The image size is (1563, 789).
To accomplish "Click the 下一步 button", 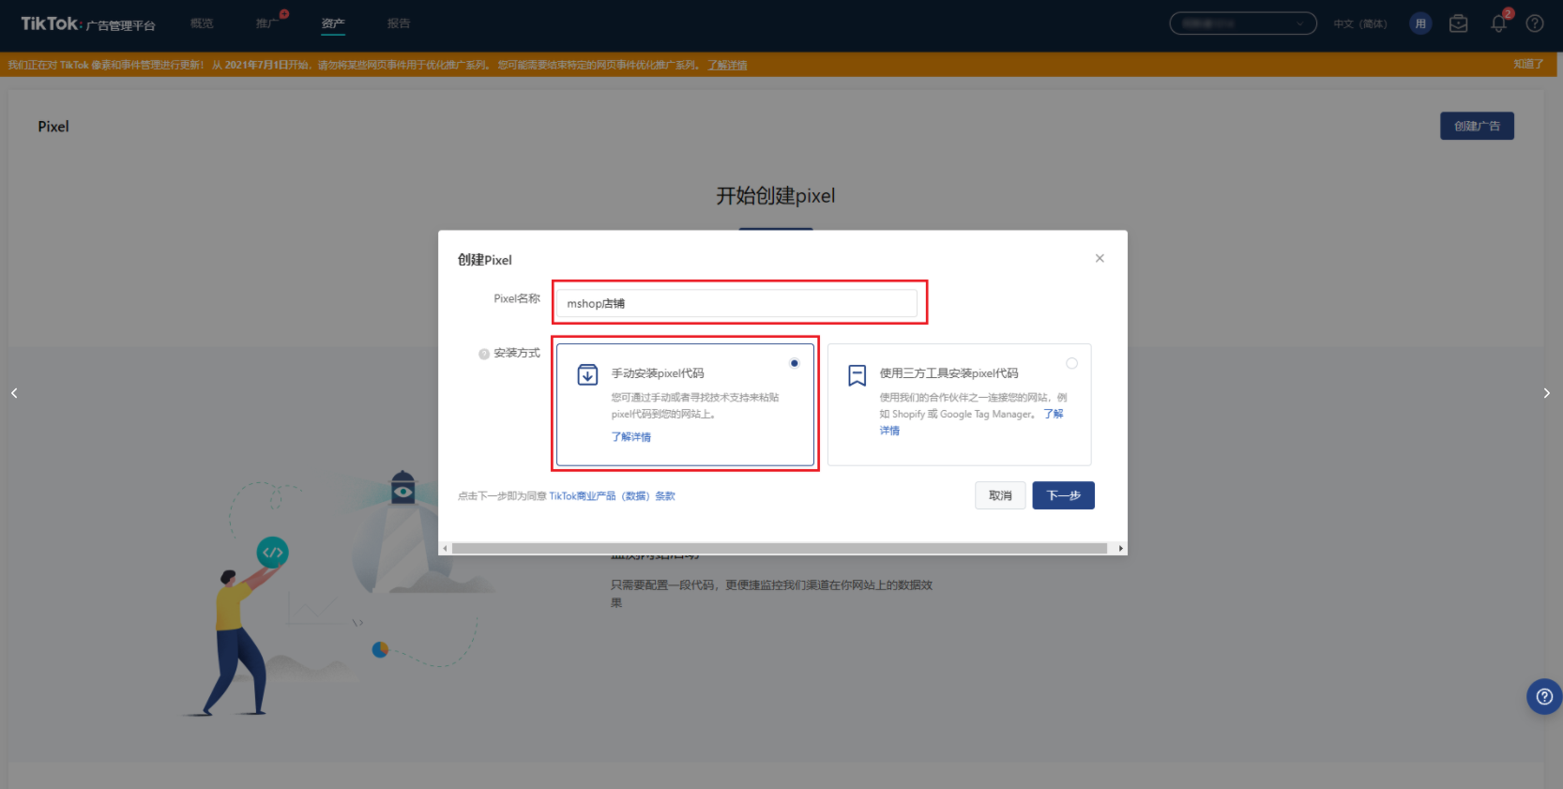I will [x=1063, y=495].
